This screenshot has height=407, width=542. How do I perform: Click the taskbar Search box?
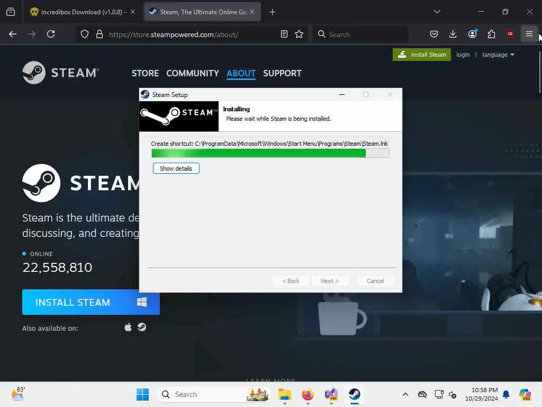pos(214,394)
